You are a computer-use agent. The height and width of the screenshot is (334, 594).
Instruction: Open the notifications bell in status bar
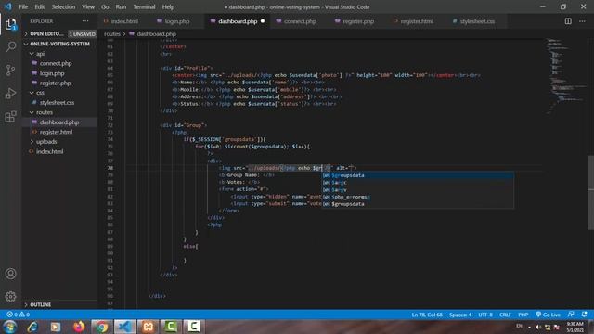click(x=584, y=315)
